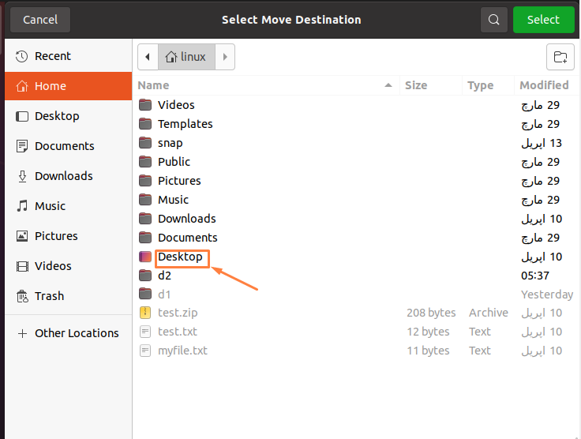Select the Desktop folder in file list
The image size is (581, 439).
point(356,257)
